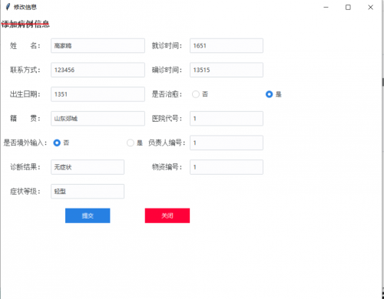Close the 修改信息 window with X
The image size is (384, 299).
point(370,7)
